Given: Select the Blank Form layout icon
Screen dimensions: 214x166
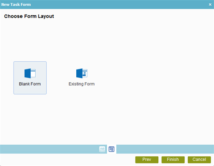Looking at the screenshot, I should pos(30,73).
